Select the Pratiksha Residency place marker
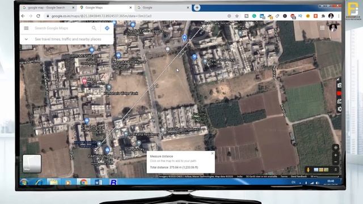Screen dimensions: 363x204 125,134
